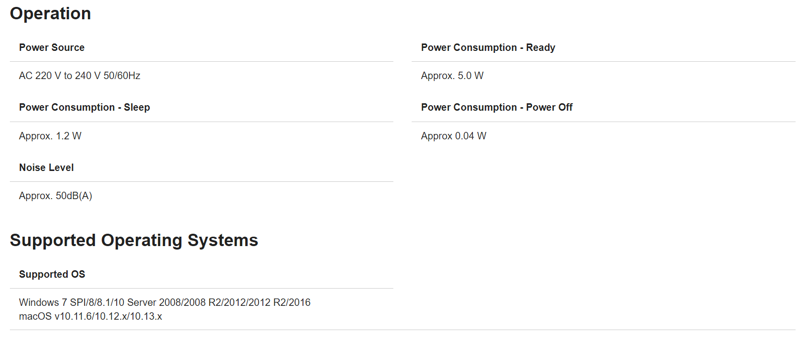Click the word macOS
This screenshot has height=337, width=803.
click(x=35, y=316)
